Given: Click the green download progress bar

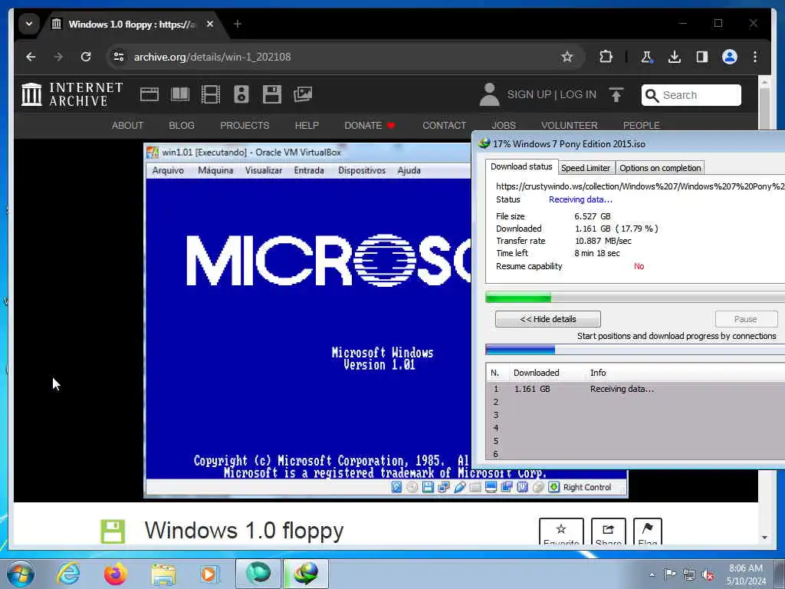Looking at the screenshot, I should (635, 298).
